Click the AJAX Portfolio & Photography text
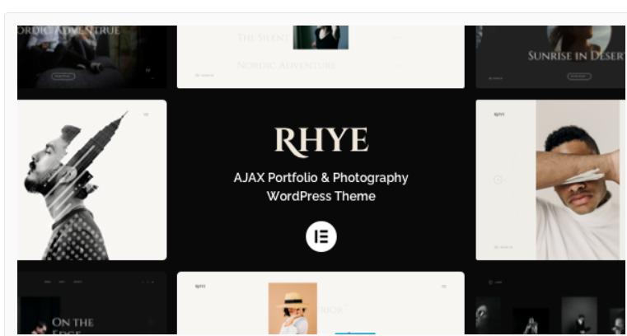This screenshot has width=627, height=336. [x=321, y=178]
